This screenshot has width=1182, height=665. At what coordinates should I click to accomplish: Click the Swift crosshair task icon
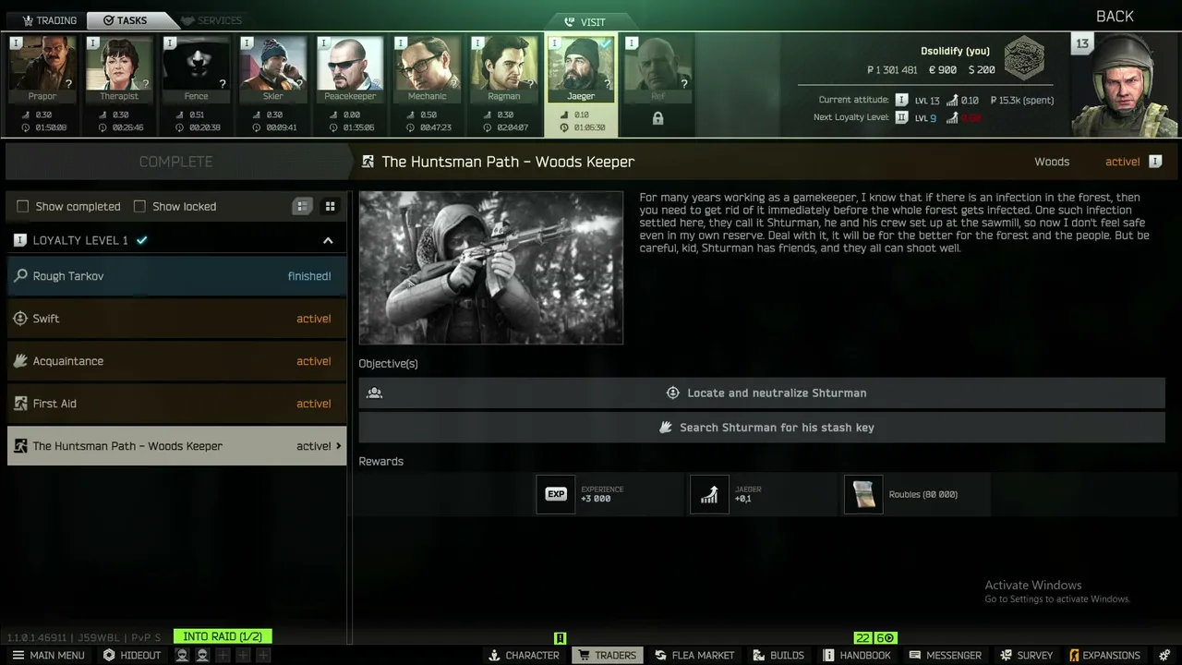coord(20,319)
